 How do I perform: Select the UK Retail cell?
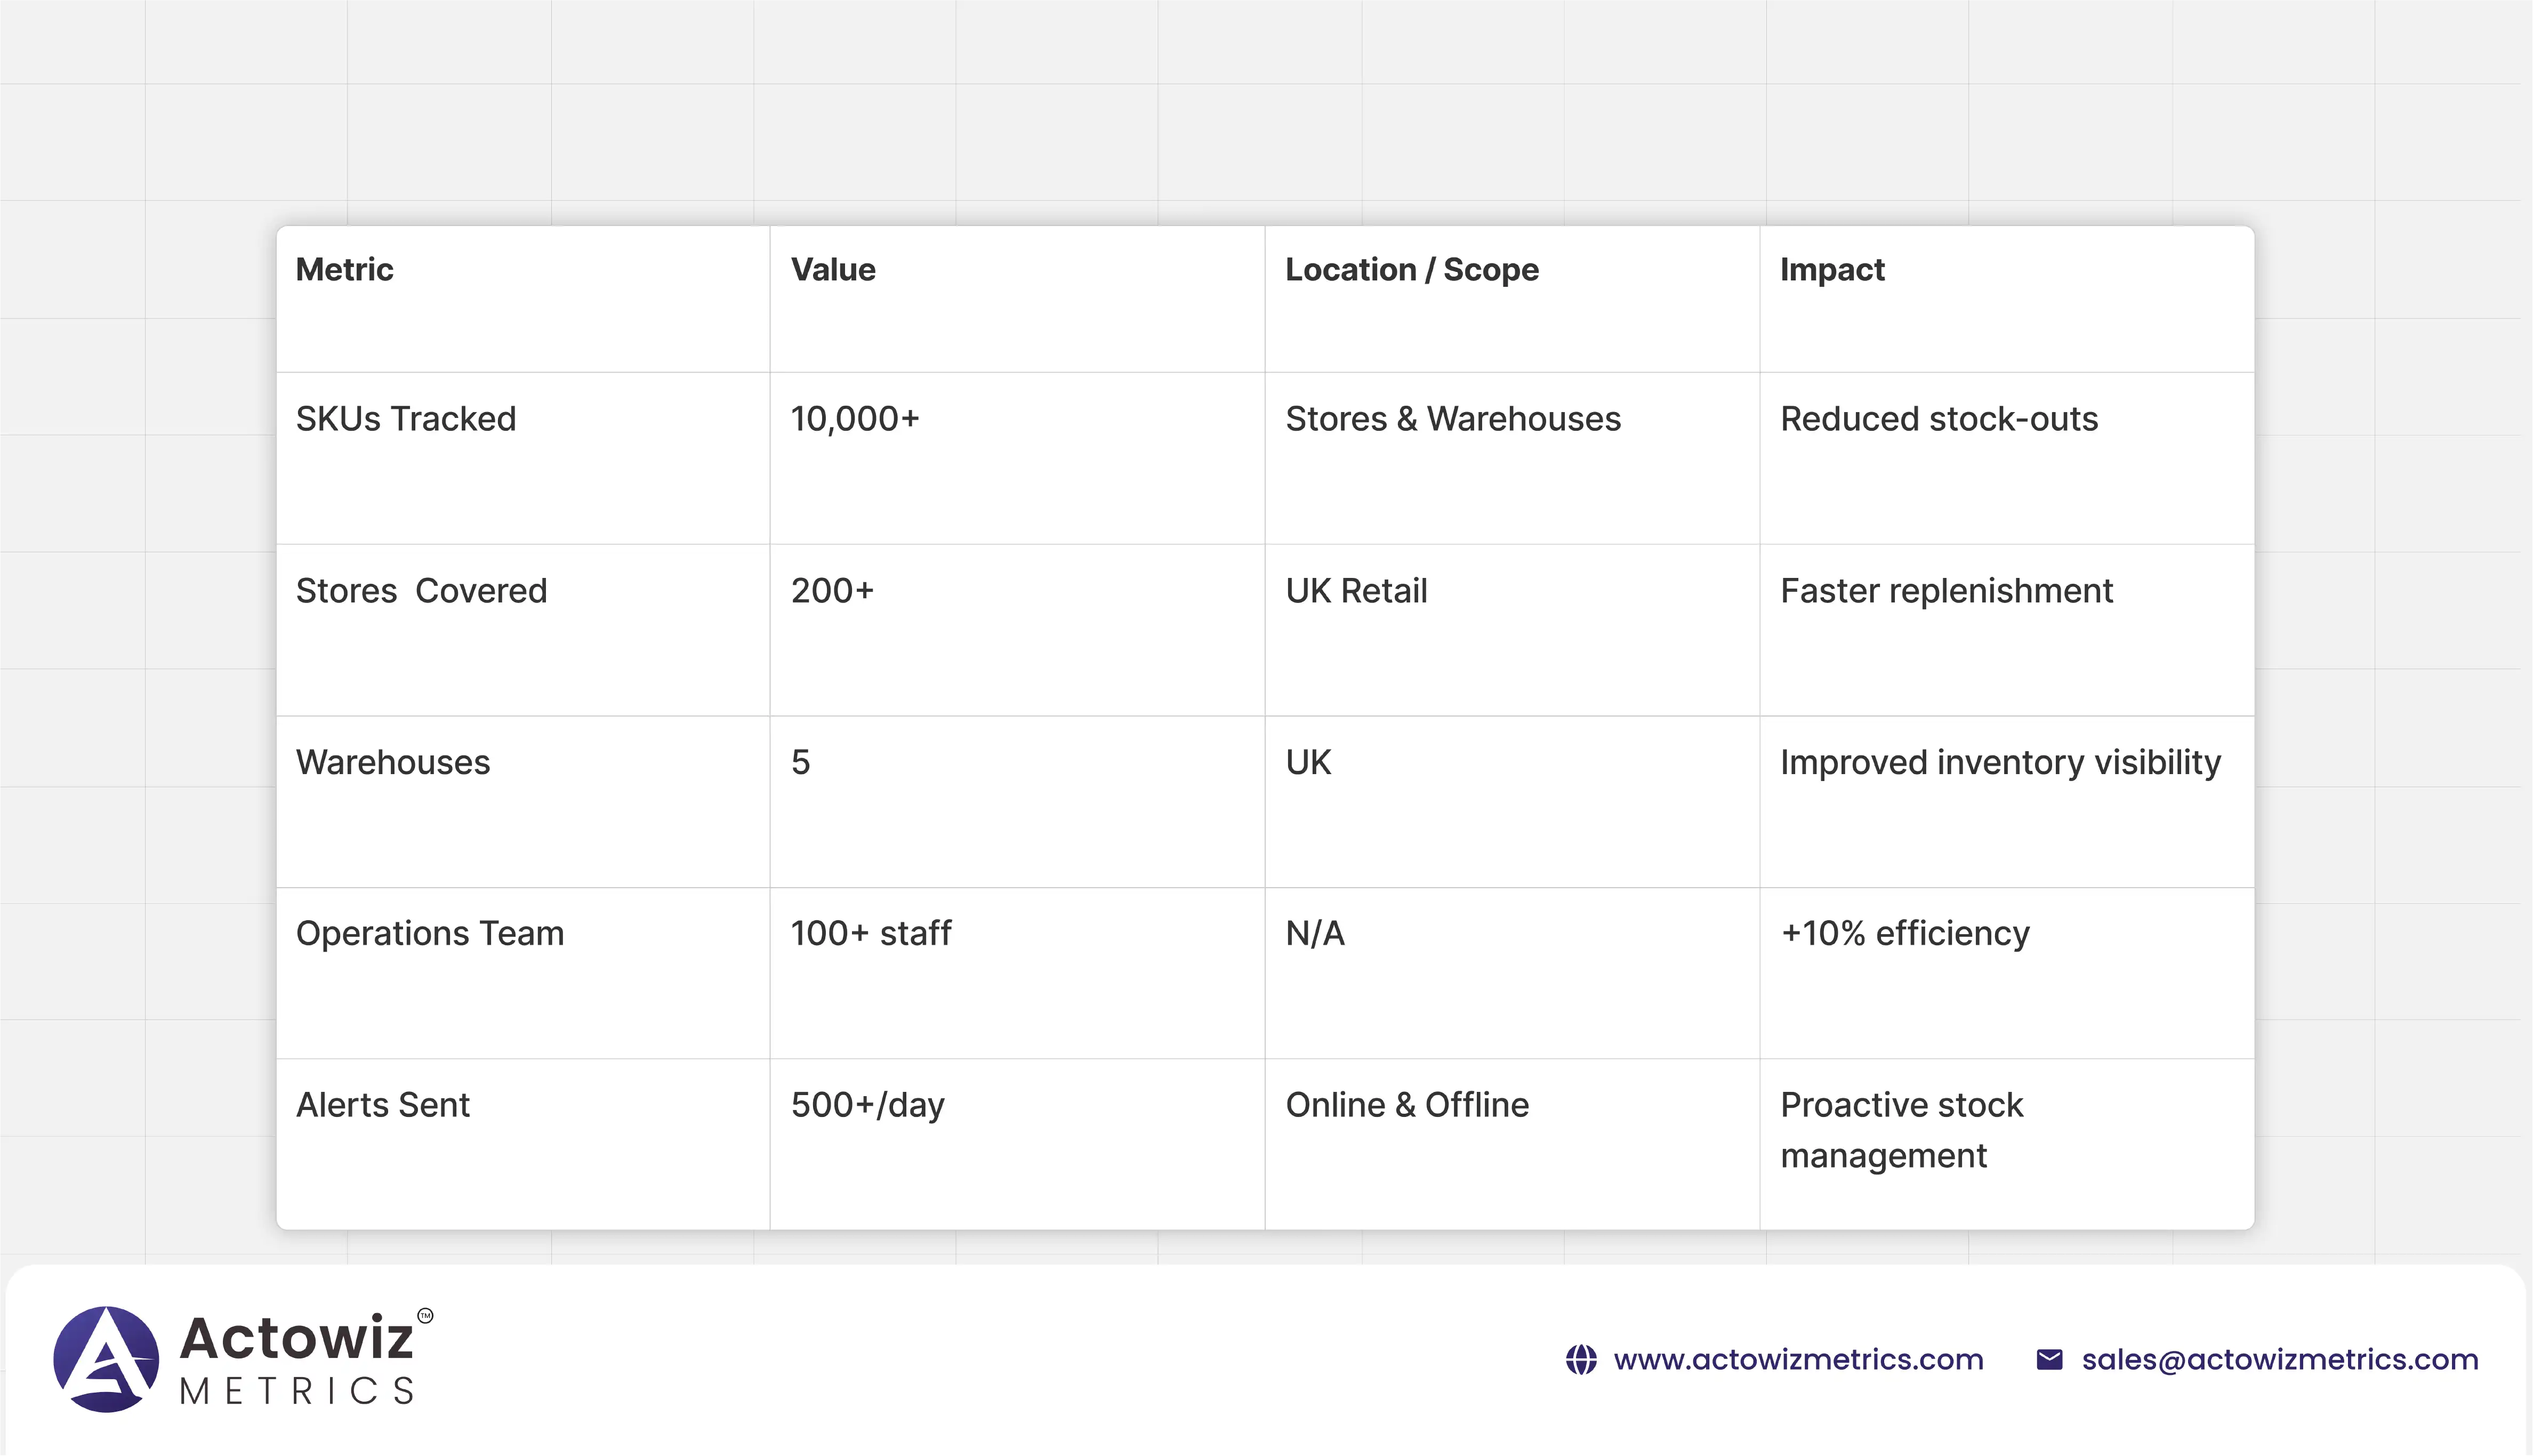pyautogui.click(x=1356, y=591)
